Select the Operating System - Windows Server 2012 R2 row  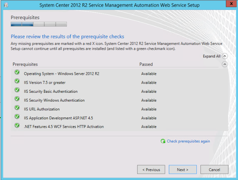(x=61, y=74)
